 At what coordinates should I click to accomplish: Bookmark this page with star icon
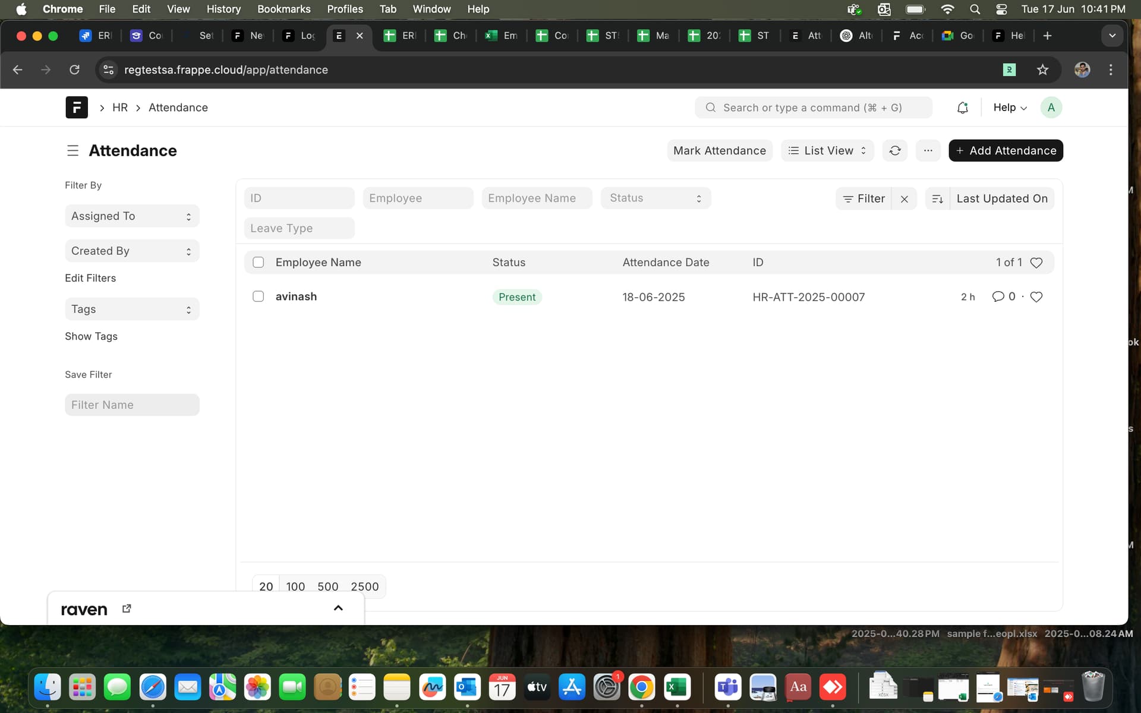(x=1042, y=70)
